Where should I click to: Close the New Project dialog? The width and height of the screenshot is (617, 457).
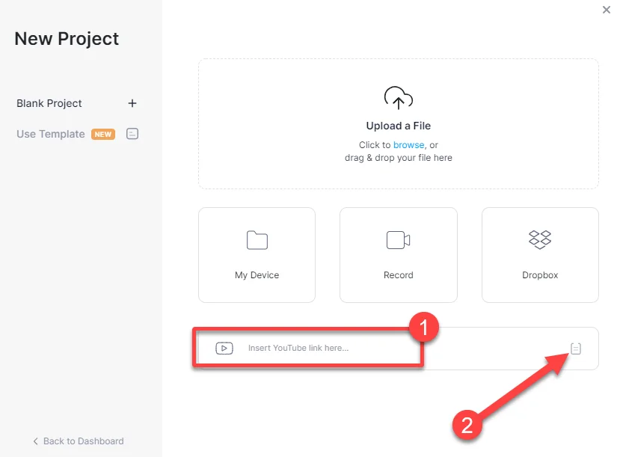(606, 10)
